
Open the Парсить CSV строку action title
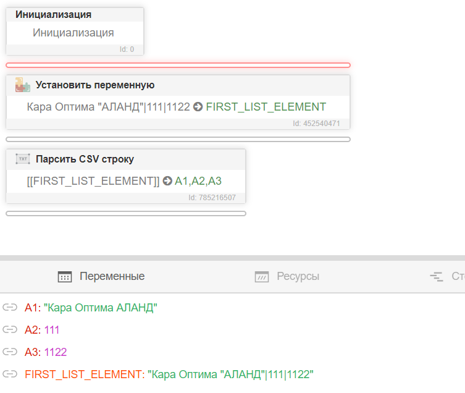pos(85,159)
